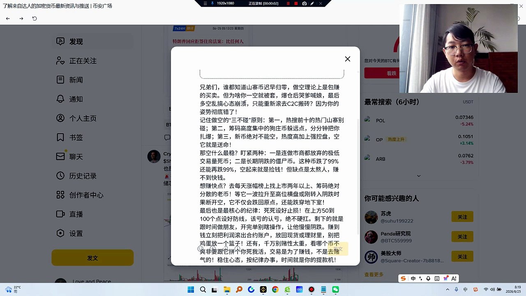
Task: Click the 个人主页 profile icon
Action: click(x=60, y=118)
